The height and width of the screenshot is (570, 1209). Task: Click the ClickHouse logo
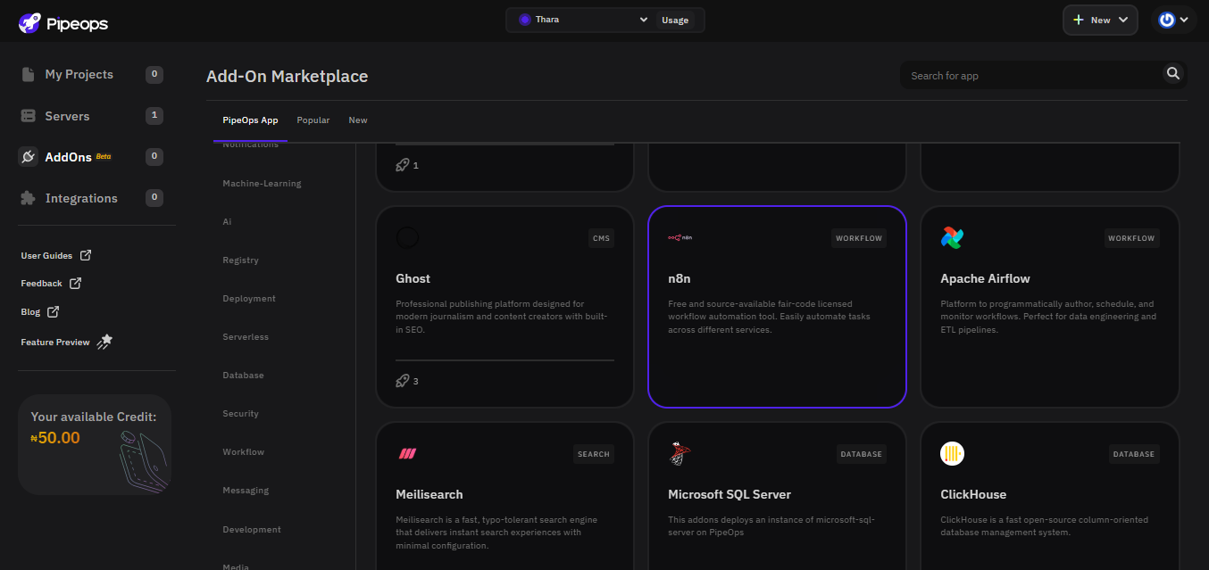(952, 454)
